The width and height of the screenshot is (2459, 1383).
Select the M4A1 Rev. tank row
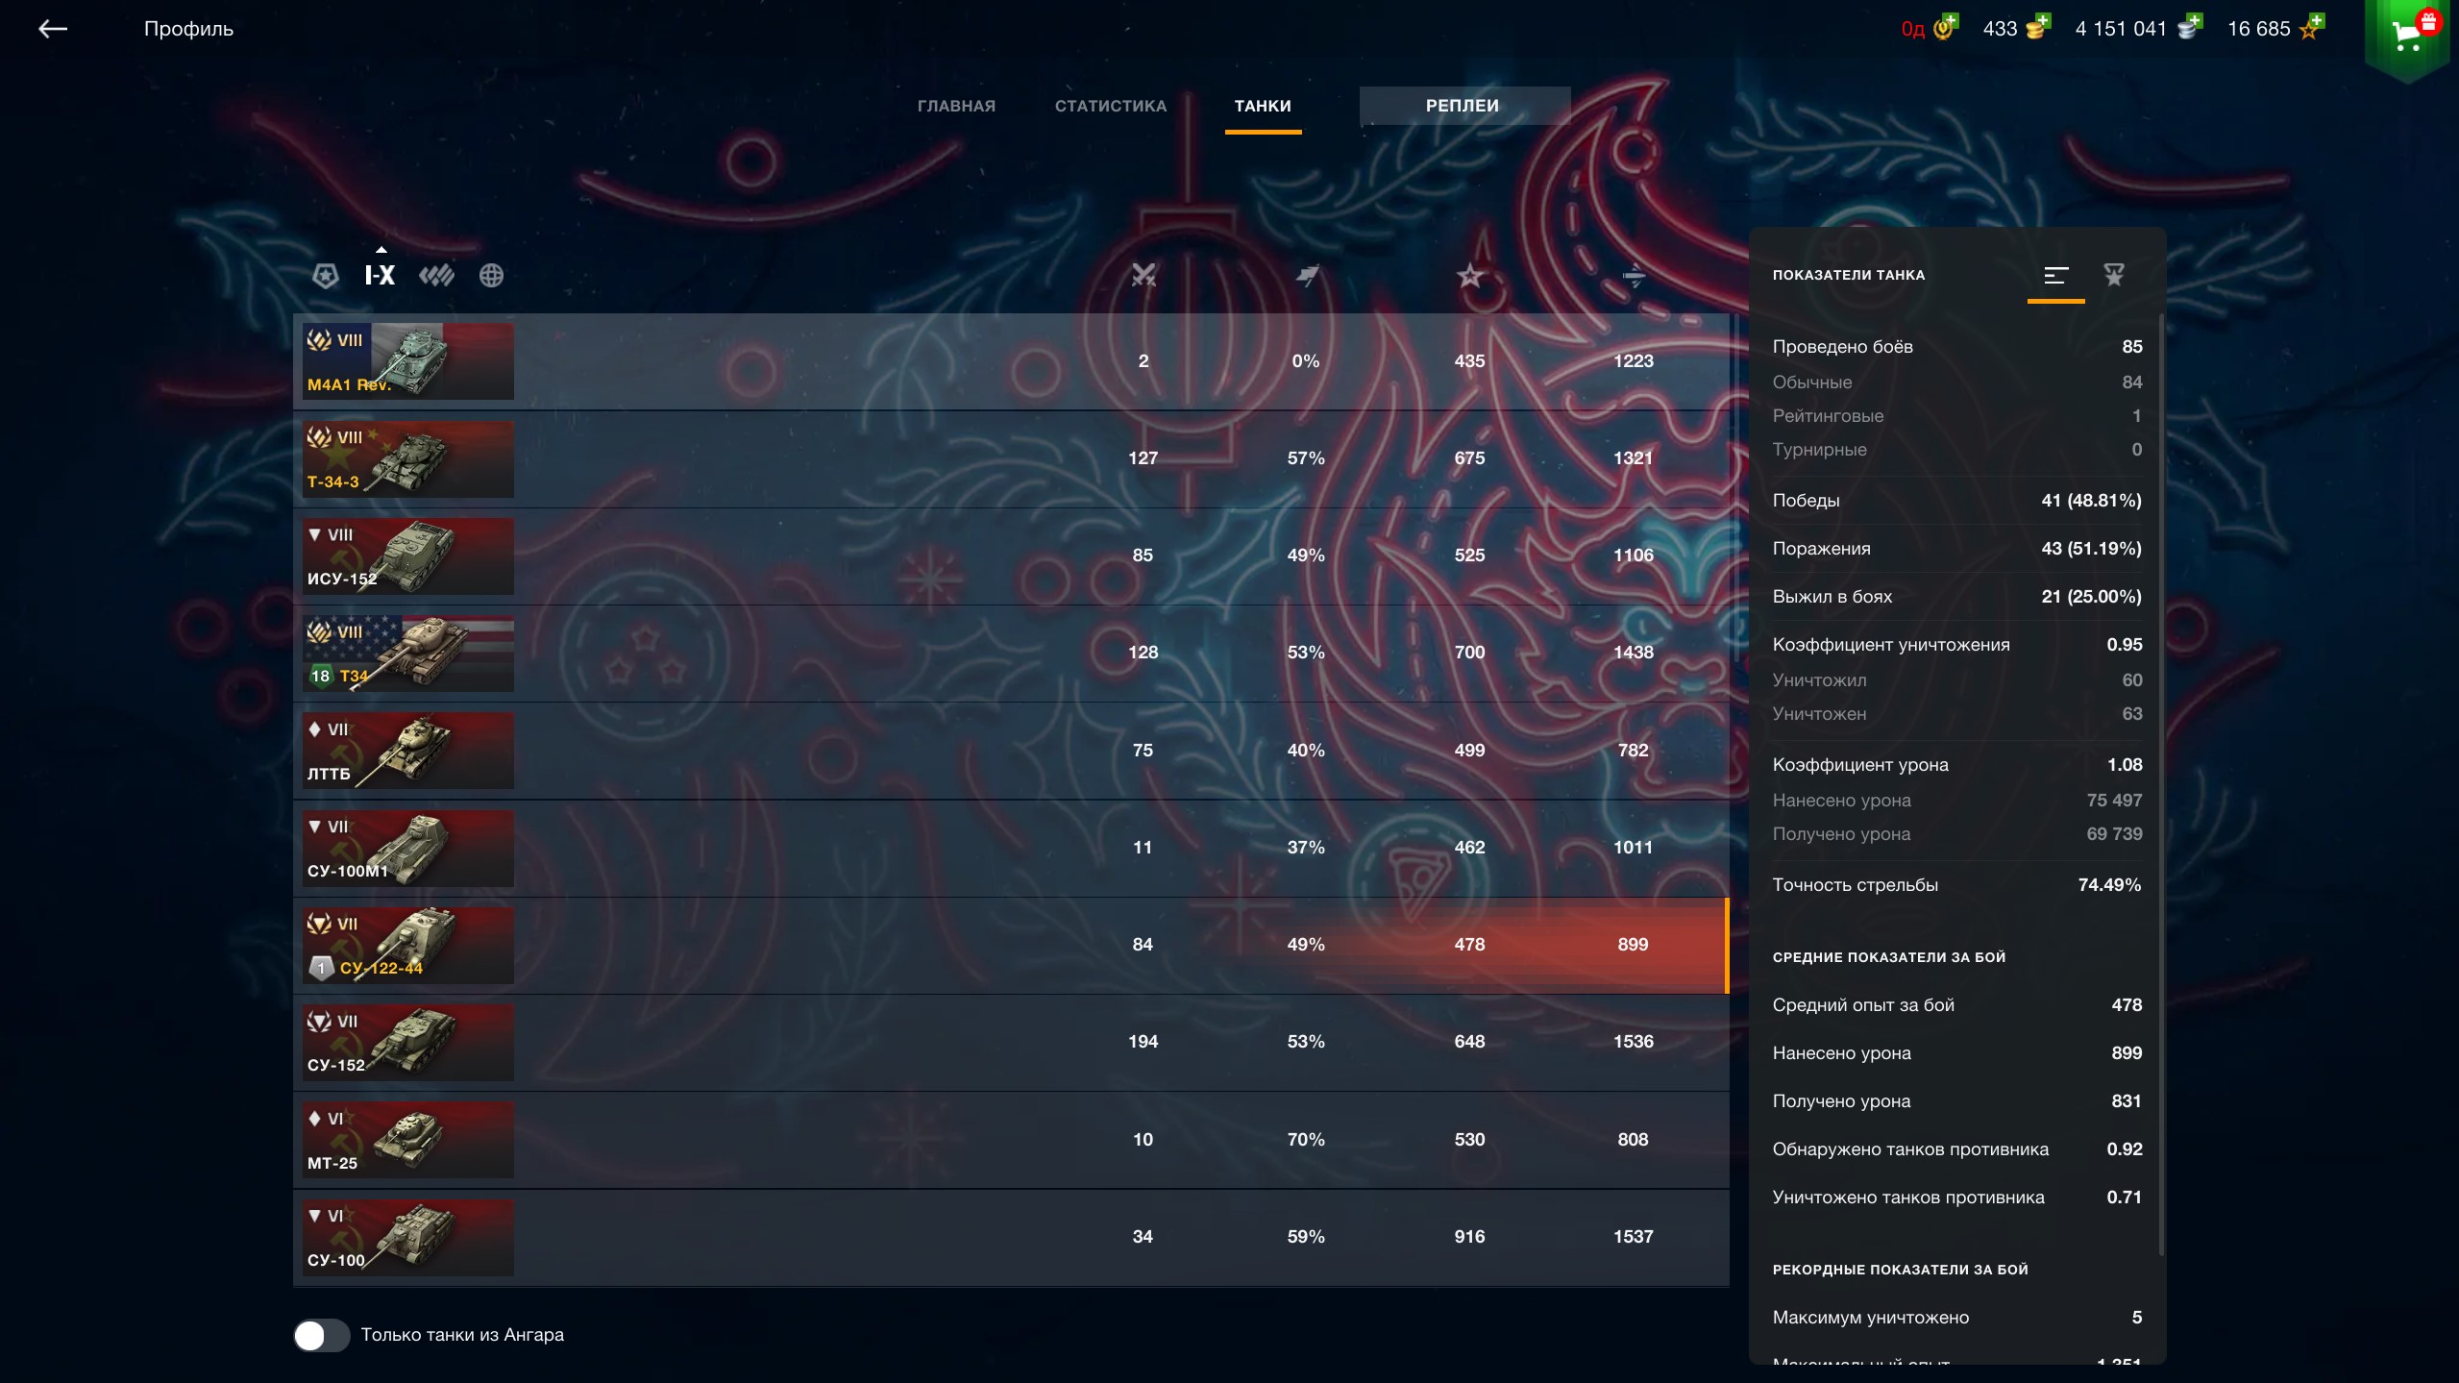(x=1011, y=361)
